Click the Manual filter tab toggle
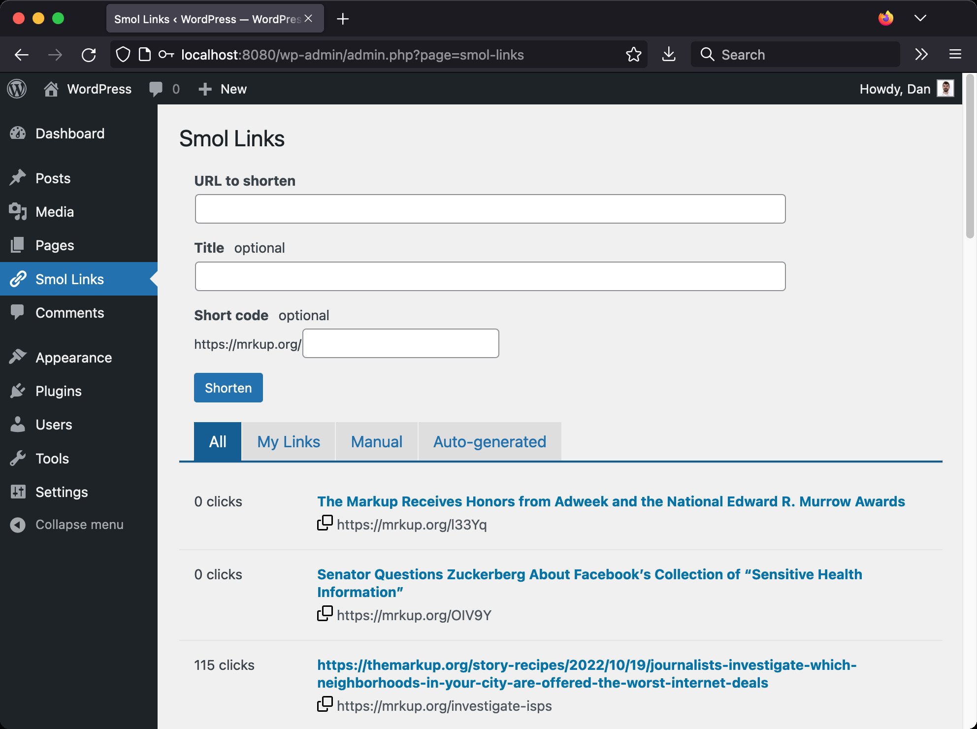This screenshot has height=729, width=977. point(376,442)
